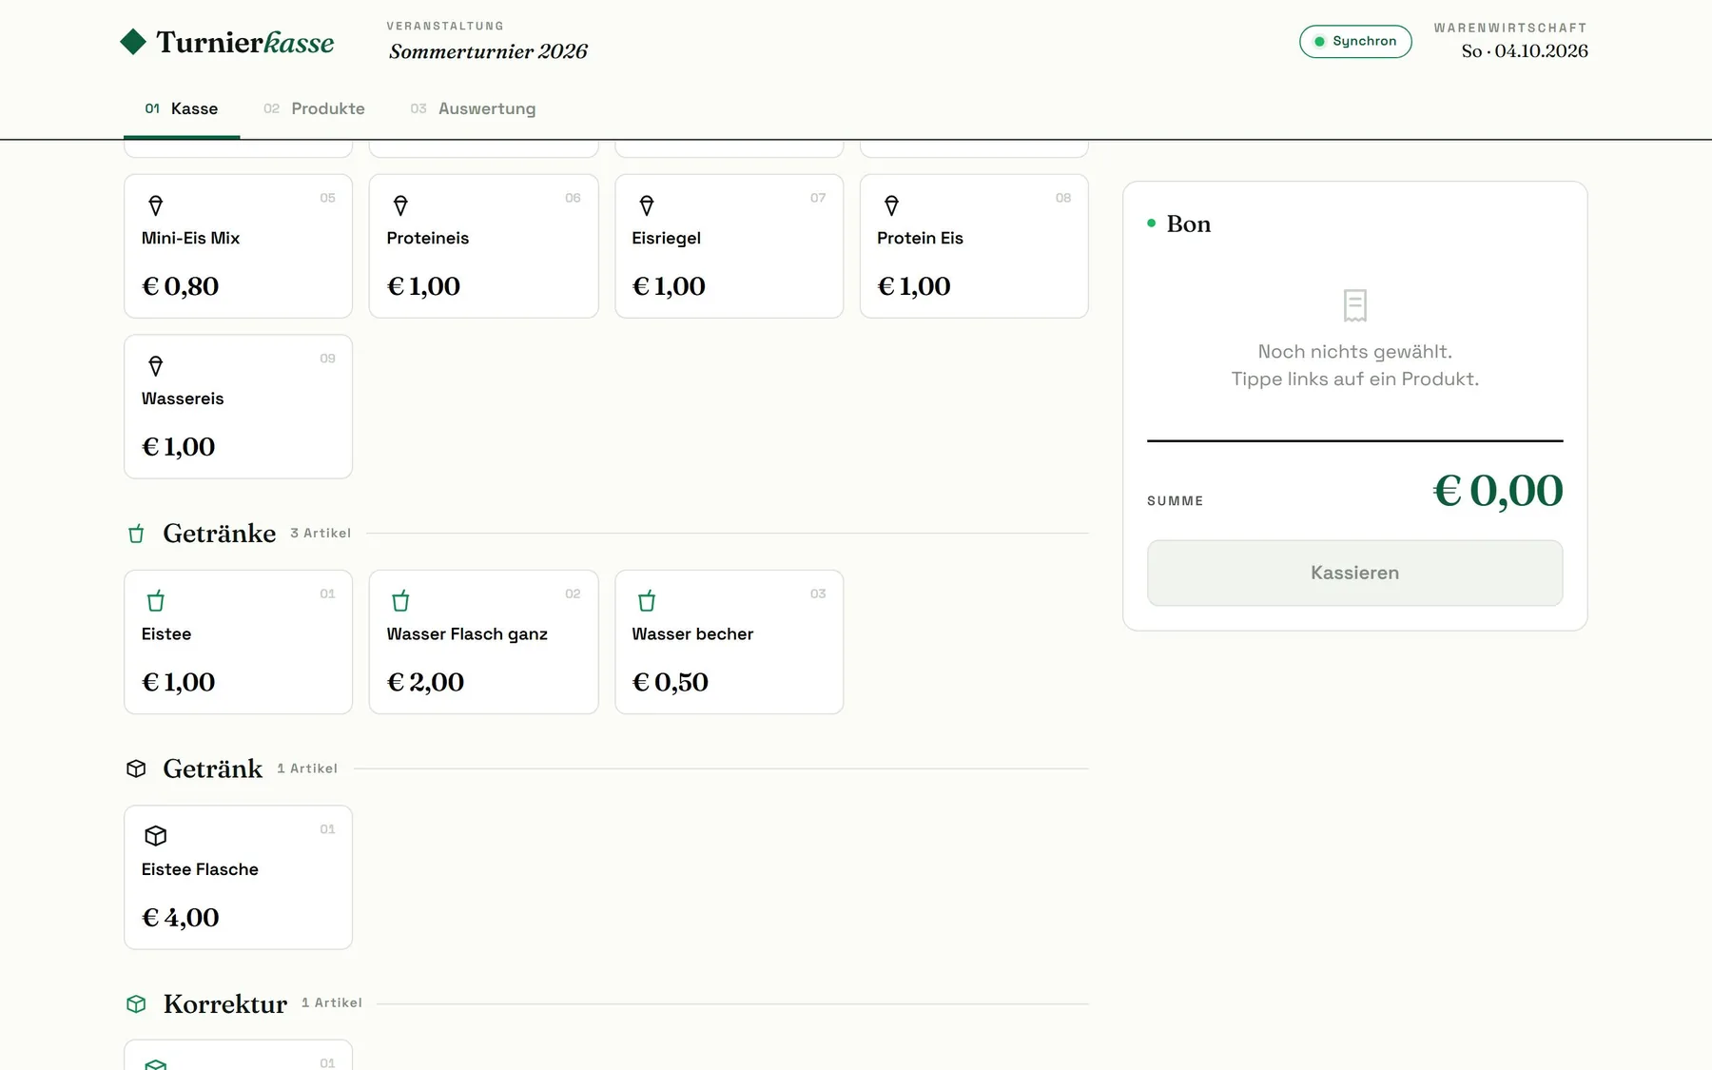The image size is (1712, 1070).
Task: Click the WARENWIRTSCHAFT label
Action: coord(1510,28)
